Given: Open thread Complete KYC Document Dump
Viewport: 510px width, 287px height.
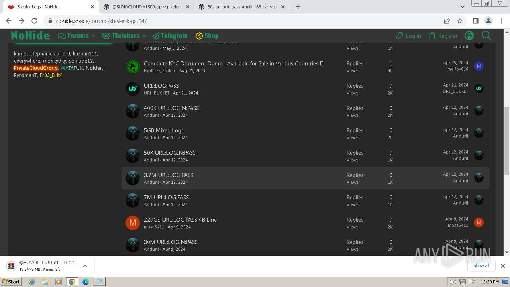Looking at the screenshot, I should (x=233, y=63).
